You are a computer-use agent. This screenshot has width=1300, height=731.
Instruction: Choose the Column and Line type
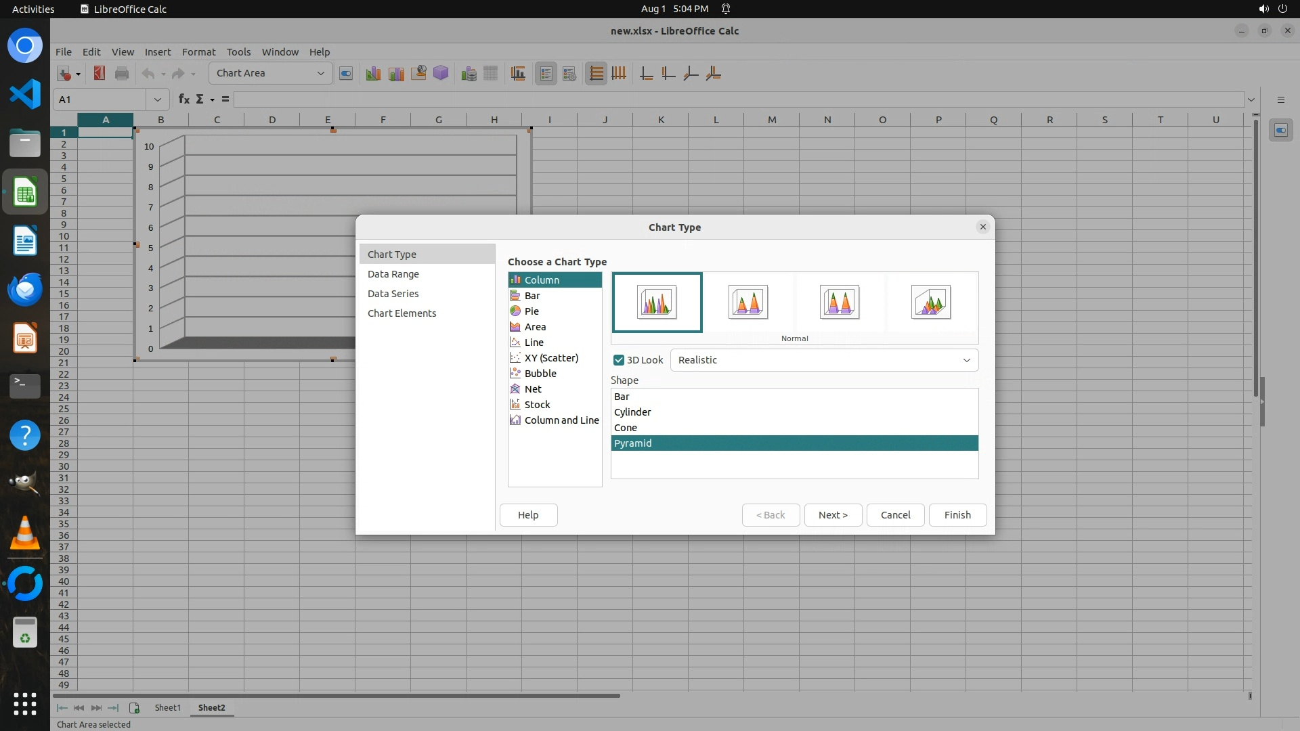coord(561,420)
